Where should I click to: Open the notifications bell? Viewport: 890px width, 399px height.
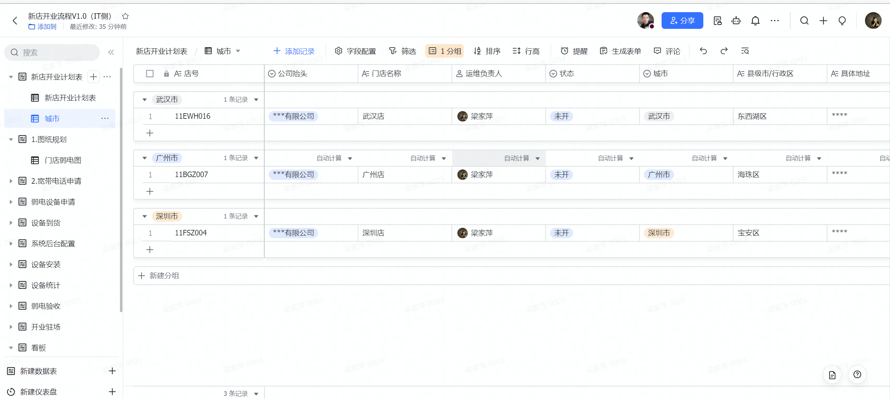coord(755,21)
